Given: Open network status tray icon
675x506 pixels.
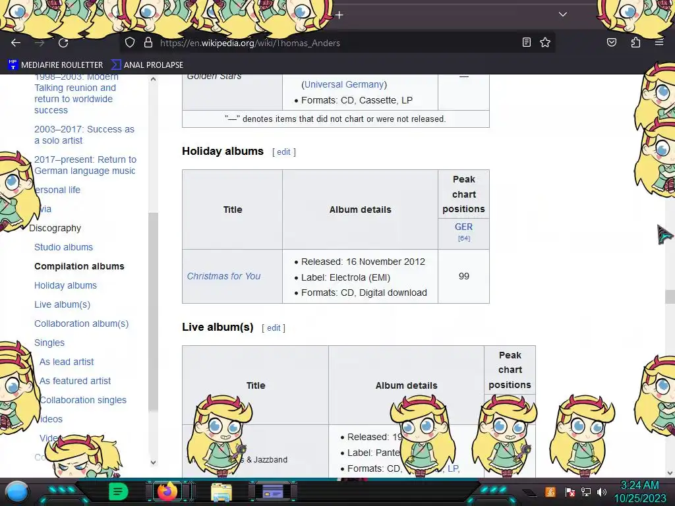Looking at the screenshot, I should tap(585, 492).
